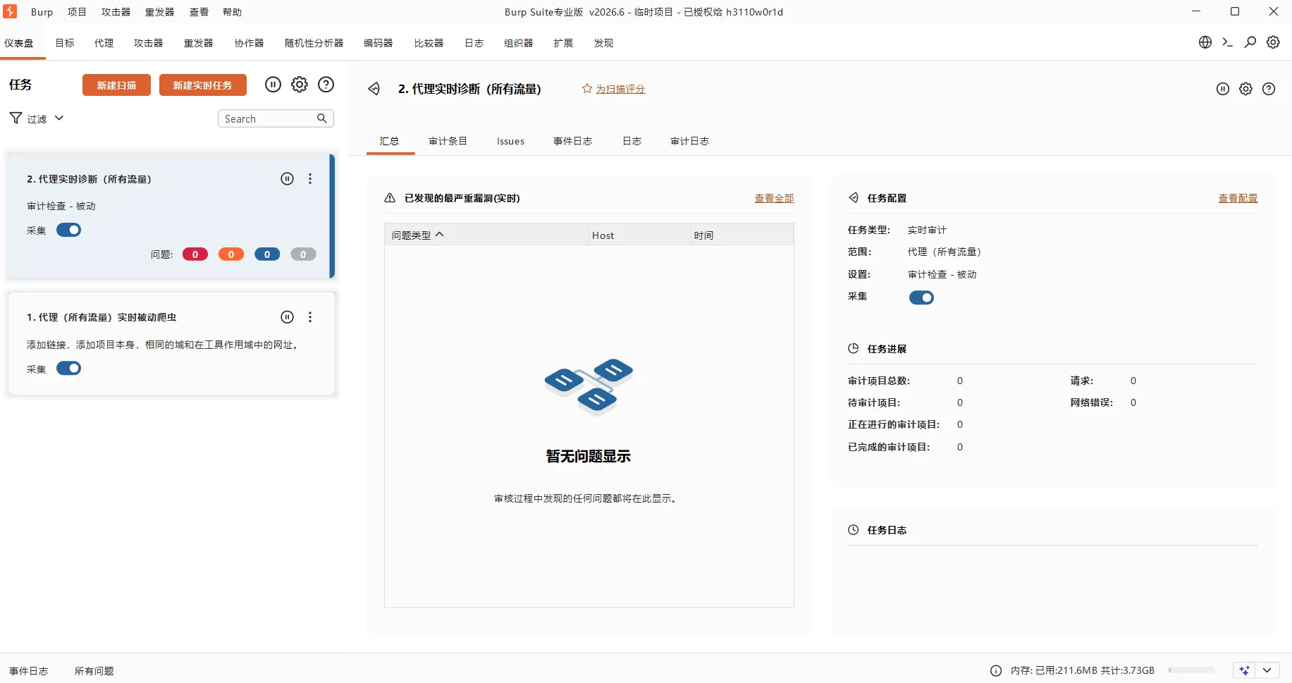Click the memory info icon in status bar
Viewport: 1292px width, 683px height.
click(996, 671)
